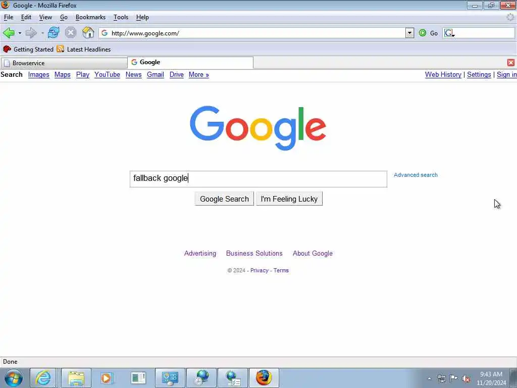The height and width of the screenshot is (388, 517).
Task: Open the File menu
Action: [x=9, y=17]
